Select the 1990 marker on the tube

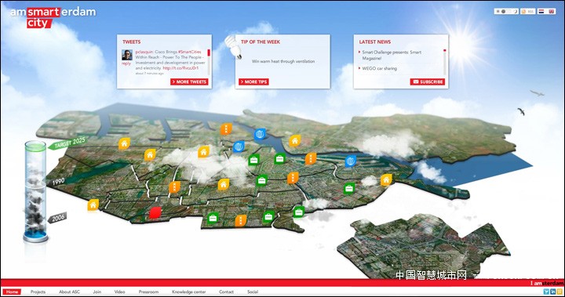click(x=56, y=182)
